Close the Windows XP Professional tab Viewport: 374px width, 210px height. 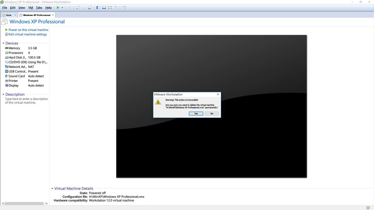[x=53, y=15]
